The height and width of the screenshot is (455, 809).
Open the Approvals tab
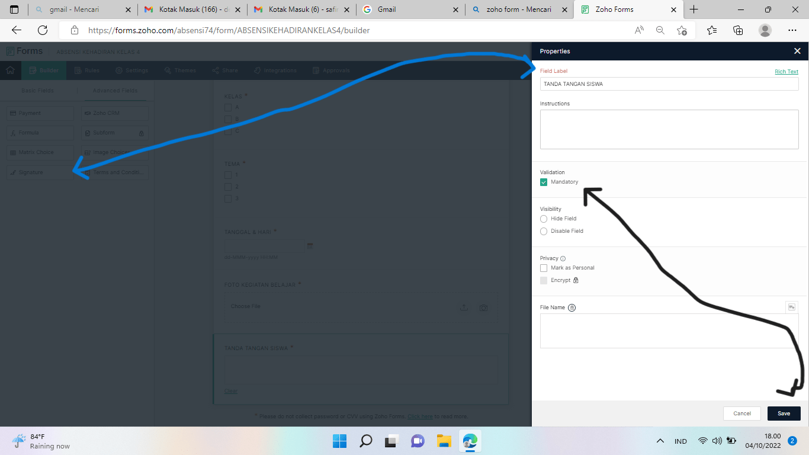coord(331,71)
